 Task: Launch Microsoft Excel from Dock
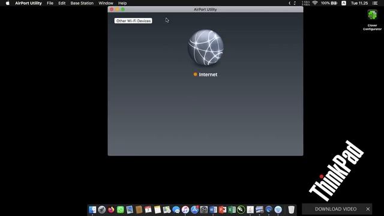click(x=232, y=209)
